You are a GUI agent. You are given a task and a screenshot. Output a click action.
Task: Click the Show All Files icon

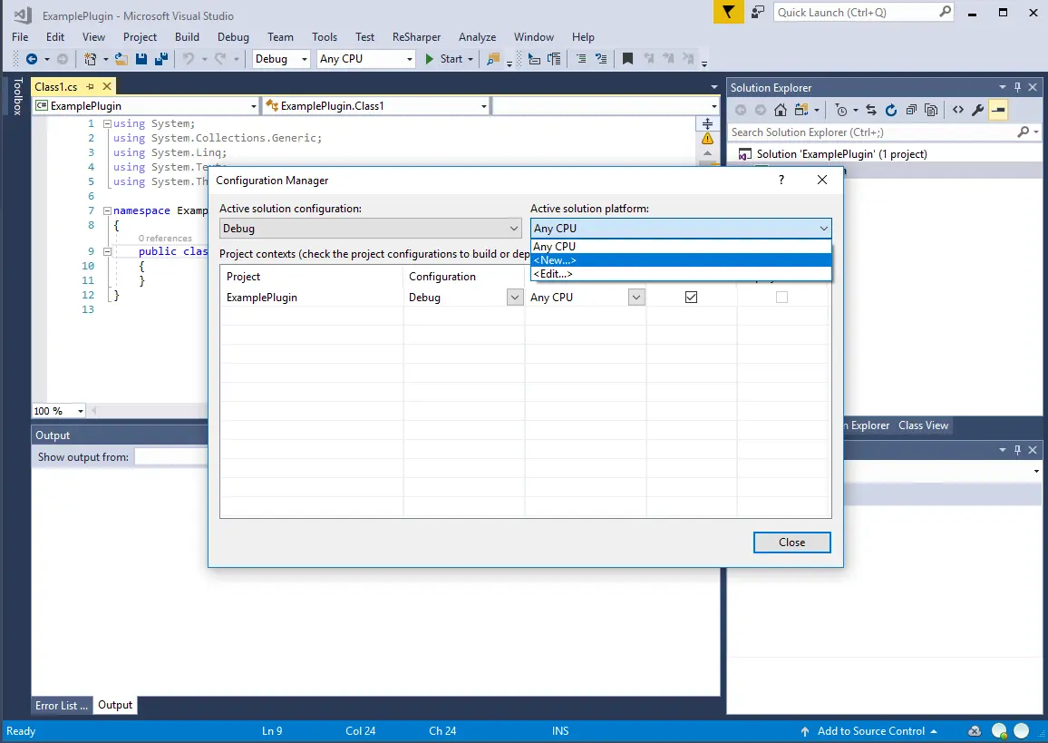931,111
